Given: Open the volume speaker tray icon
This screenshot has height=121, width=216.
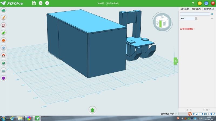Looking at the screenshot, I should click(x=201, y=118).
